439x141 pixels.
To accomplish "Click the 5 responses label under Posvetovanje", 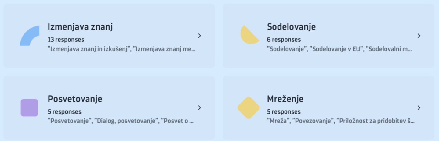I will (x=64, y=112).
